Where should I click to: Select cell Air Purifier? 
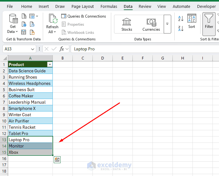pos(30,121)
